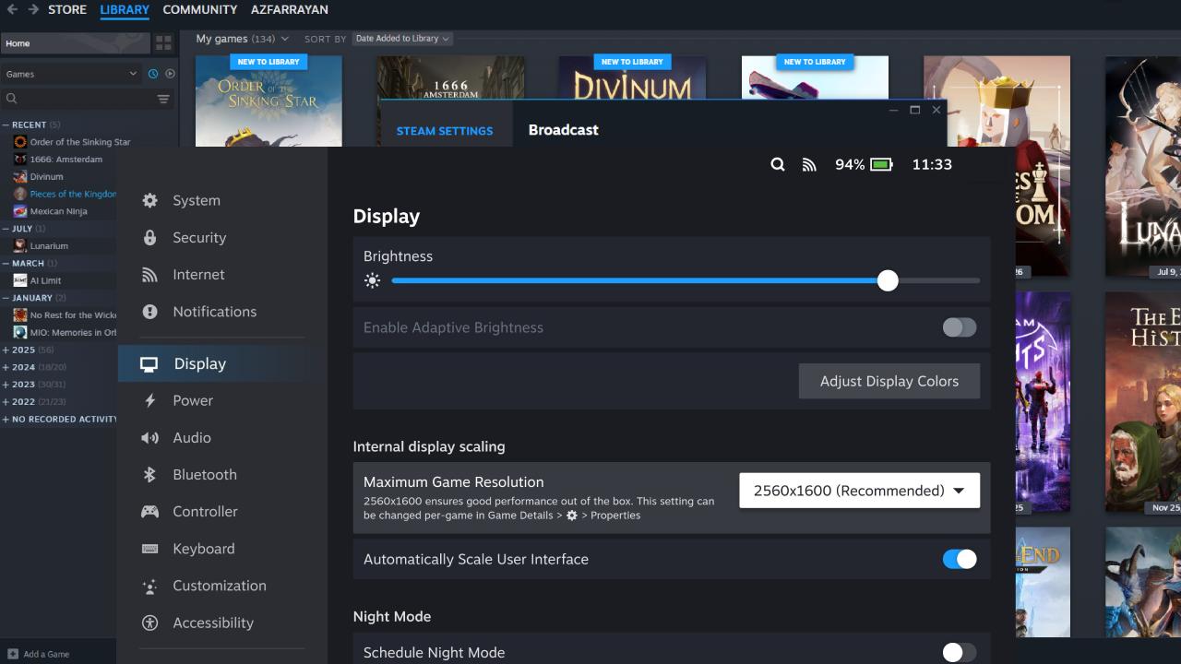Click the Controller gamepad icon

(x=149, y=511)
